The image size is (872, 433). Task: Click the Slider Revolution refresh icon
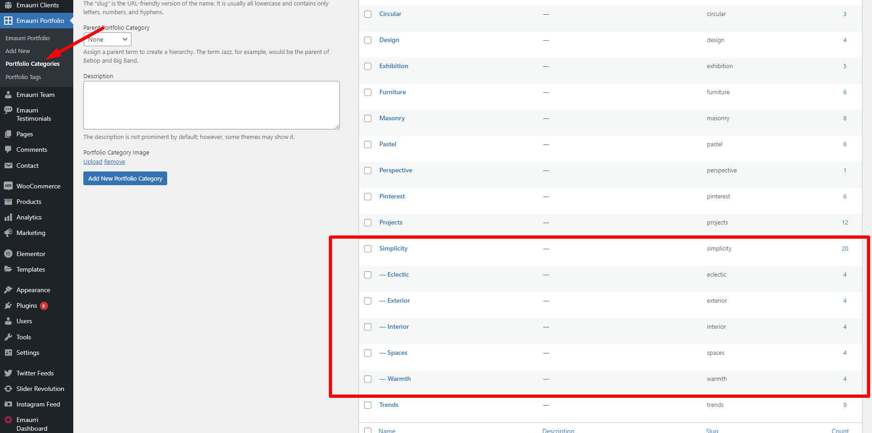(8, 389)
